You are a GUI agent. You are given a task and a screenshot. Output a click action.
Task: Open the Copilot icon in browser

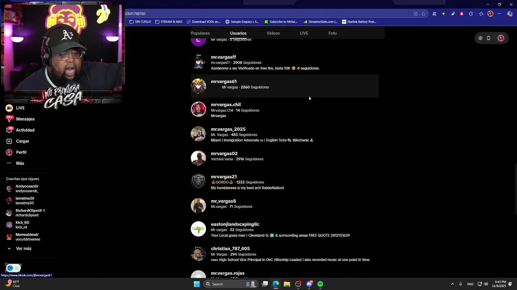pos(510,14)
